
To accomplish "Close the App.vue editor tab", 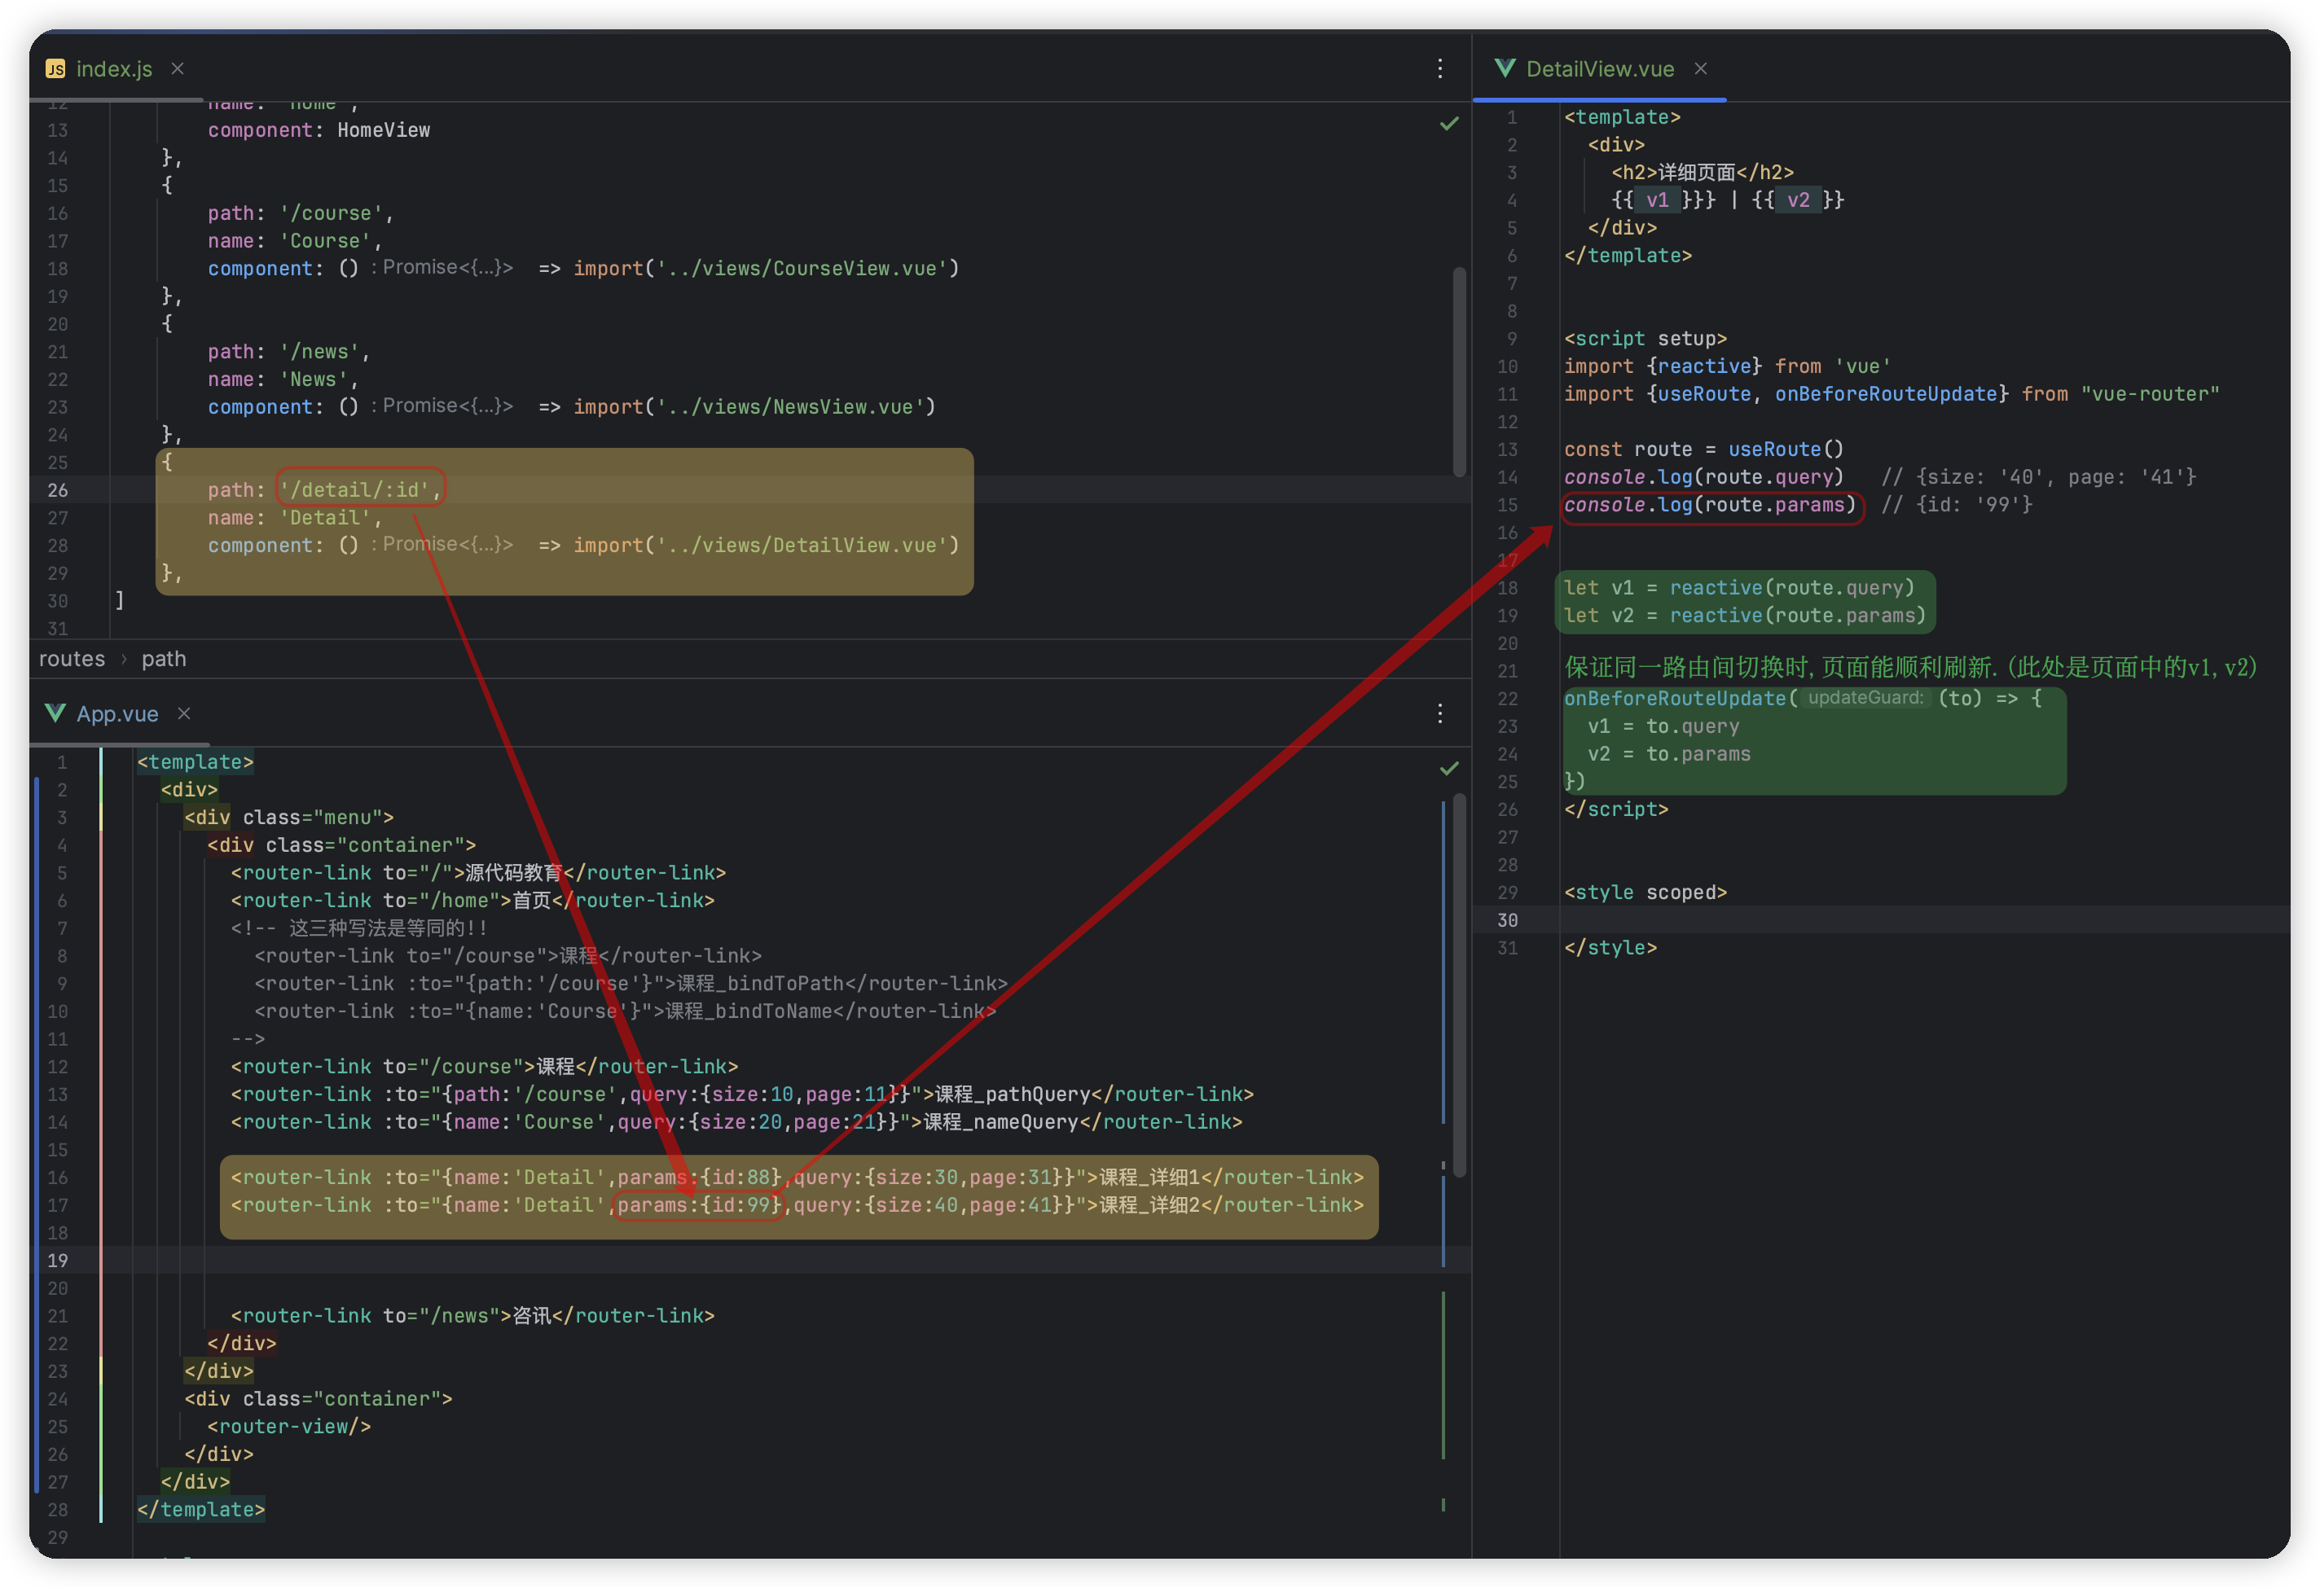I will (x=183, y=713).
